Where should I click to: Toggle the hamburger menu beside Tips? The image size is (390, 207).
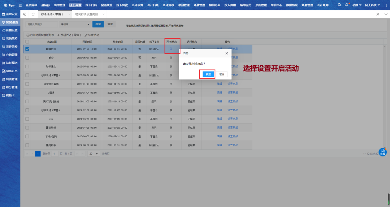coord(20,5)
